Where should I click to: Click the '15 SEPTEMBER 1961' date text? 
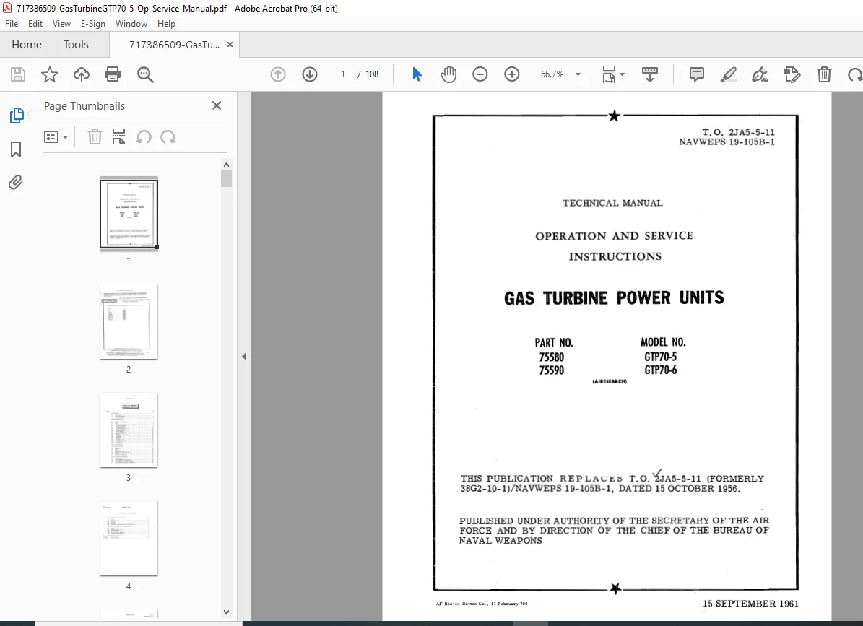coord(751,604)
